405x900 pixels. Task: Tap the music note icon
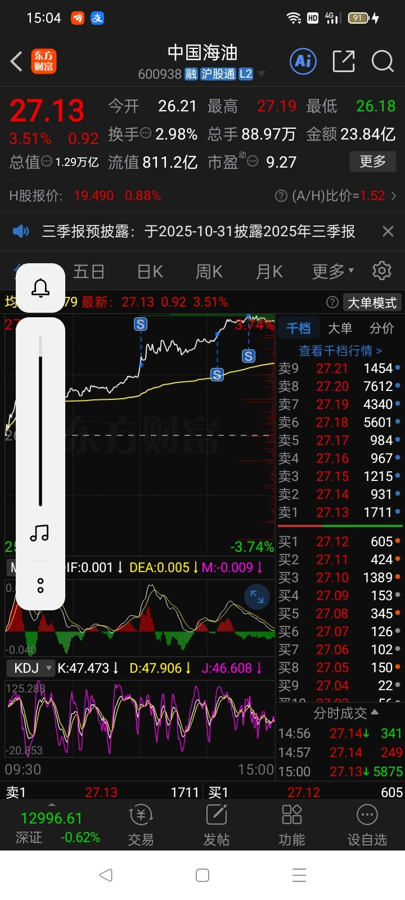[40, 533]
